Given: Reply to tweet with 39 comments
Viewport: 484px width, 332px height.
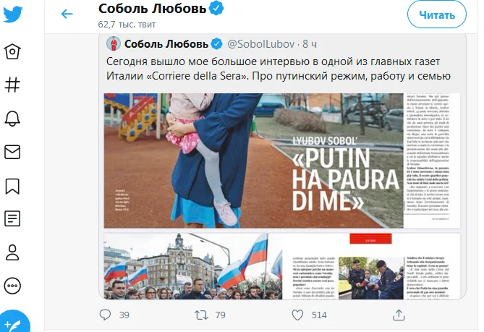Looking at the screenshot, I should click(x=105, y=315).
